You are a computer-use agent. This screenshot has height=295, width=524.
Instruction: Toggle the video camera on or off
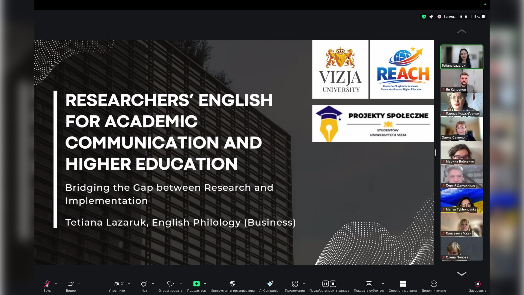(x=71, y=284)
